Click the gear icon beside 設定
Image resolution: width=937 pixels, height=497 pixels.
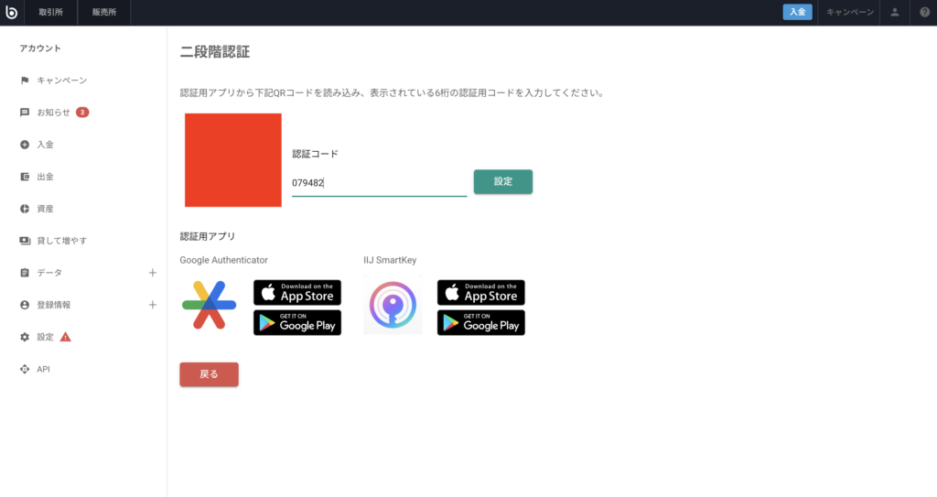pos(25,337)
